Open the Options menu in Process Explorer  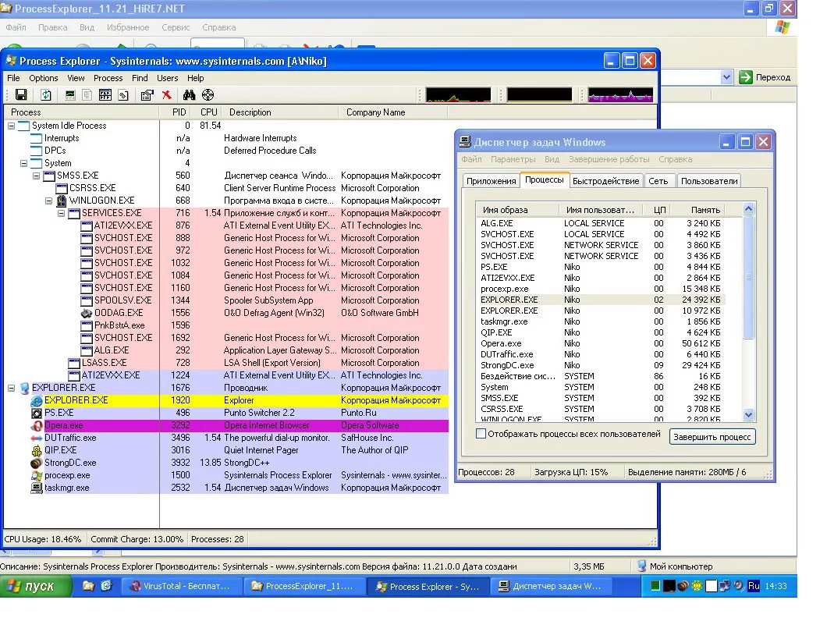point(44,78)
